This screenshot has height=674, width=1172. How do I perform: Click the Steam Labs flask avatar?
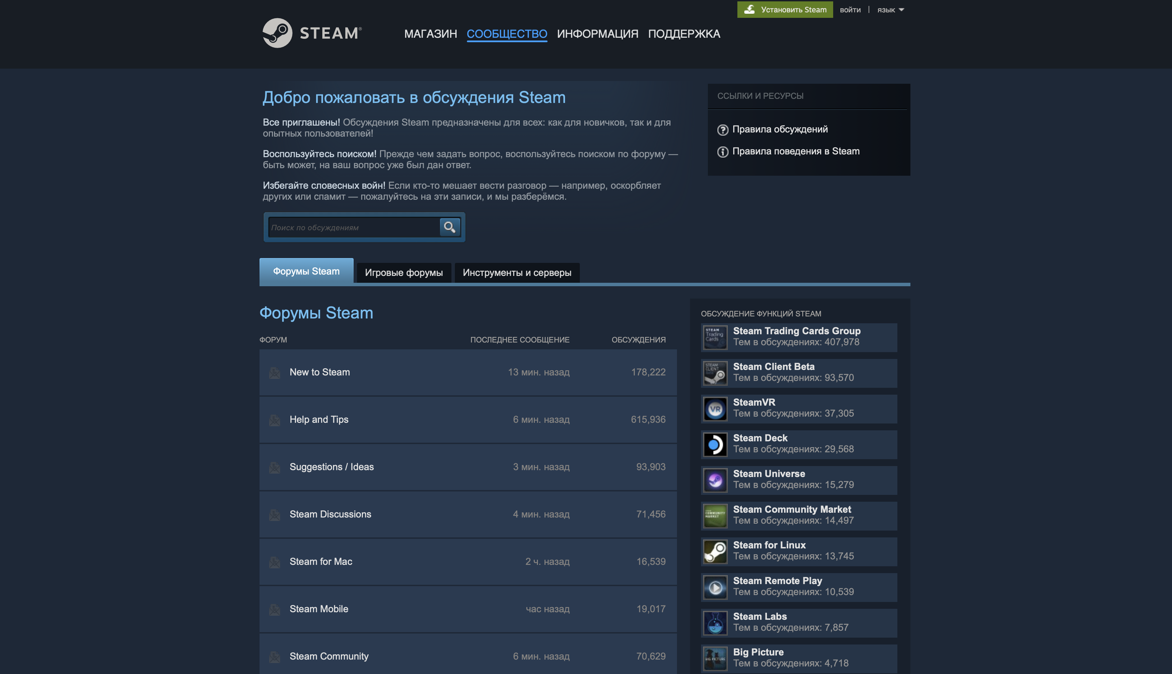point(715,623)
